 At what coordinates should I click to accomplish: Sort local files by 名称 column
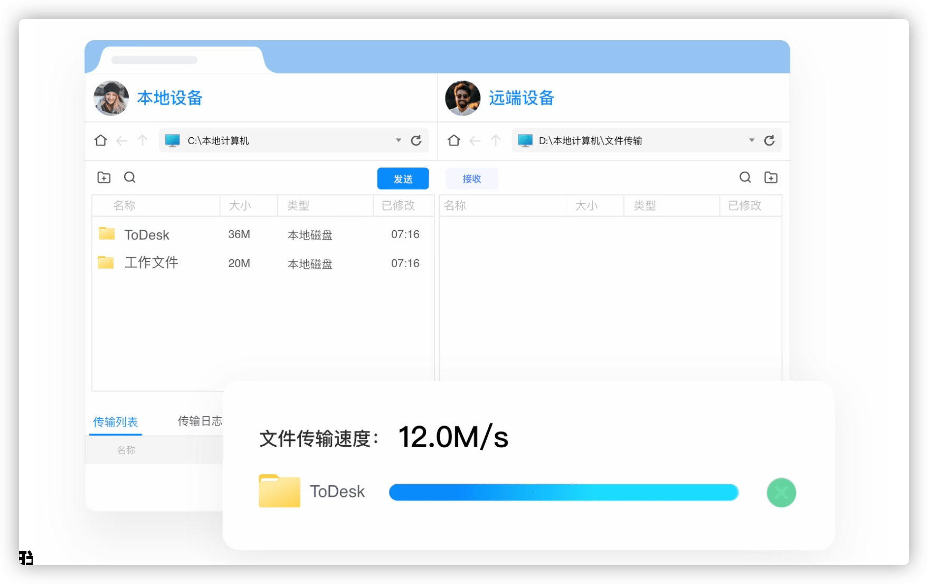tap(125, 206)
